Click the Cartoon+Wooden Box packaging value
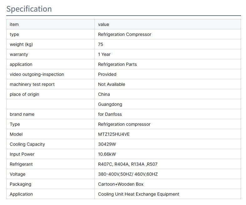The width and height of the screenshot is (246, 205). [x=120, y=184]
